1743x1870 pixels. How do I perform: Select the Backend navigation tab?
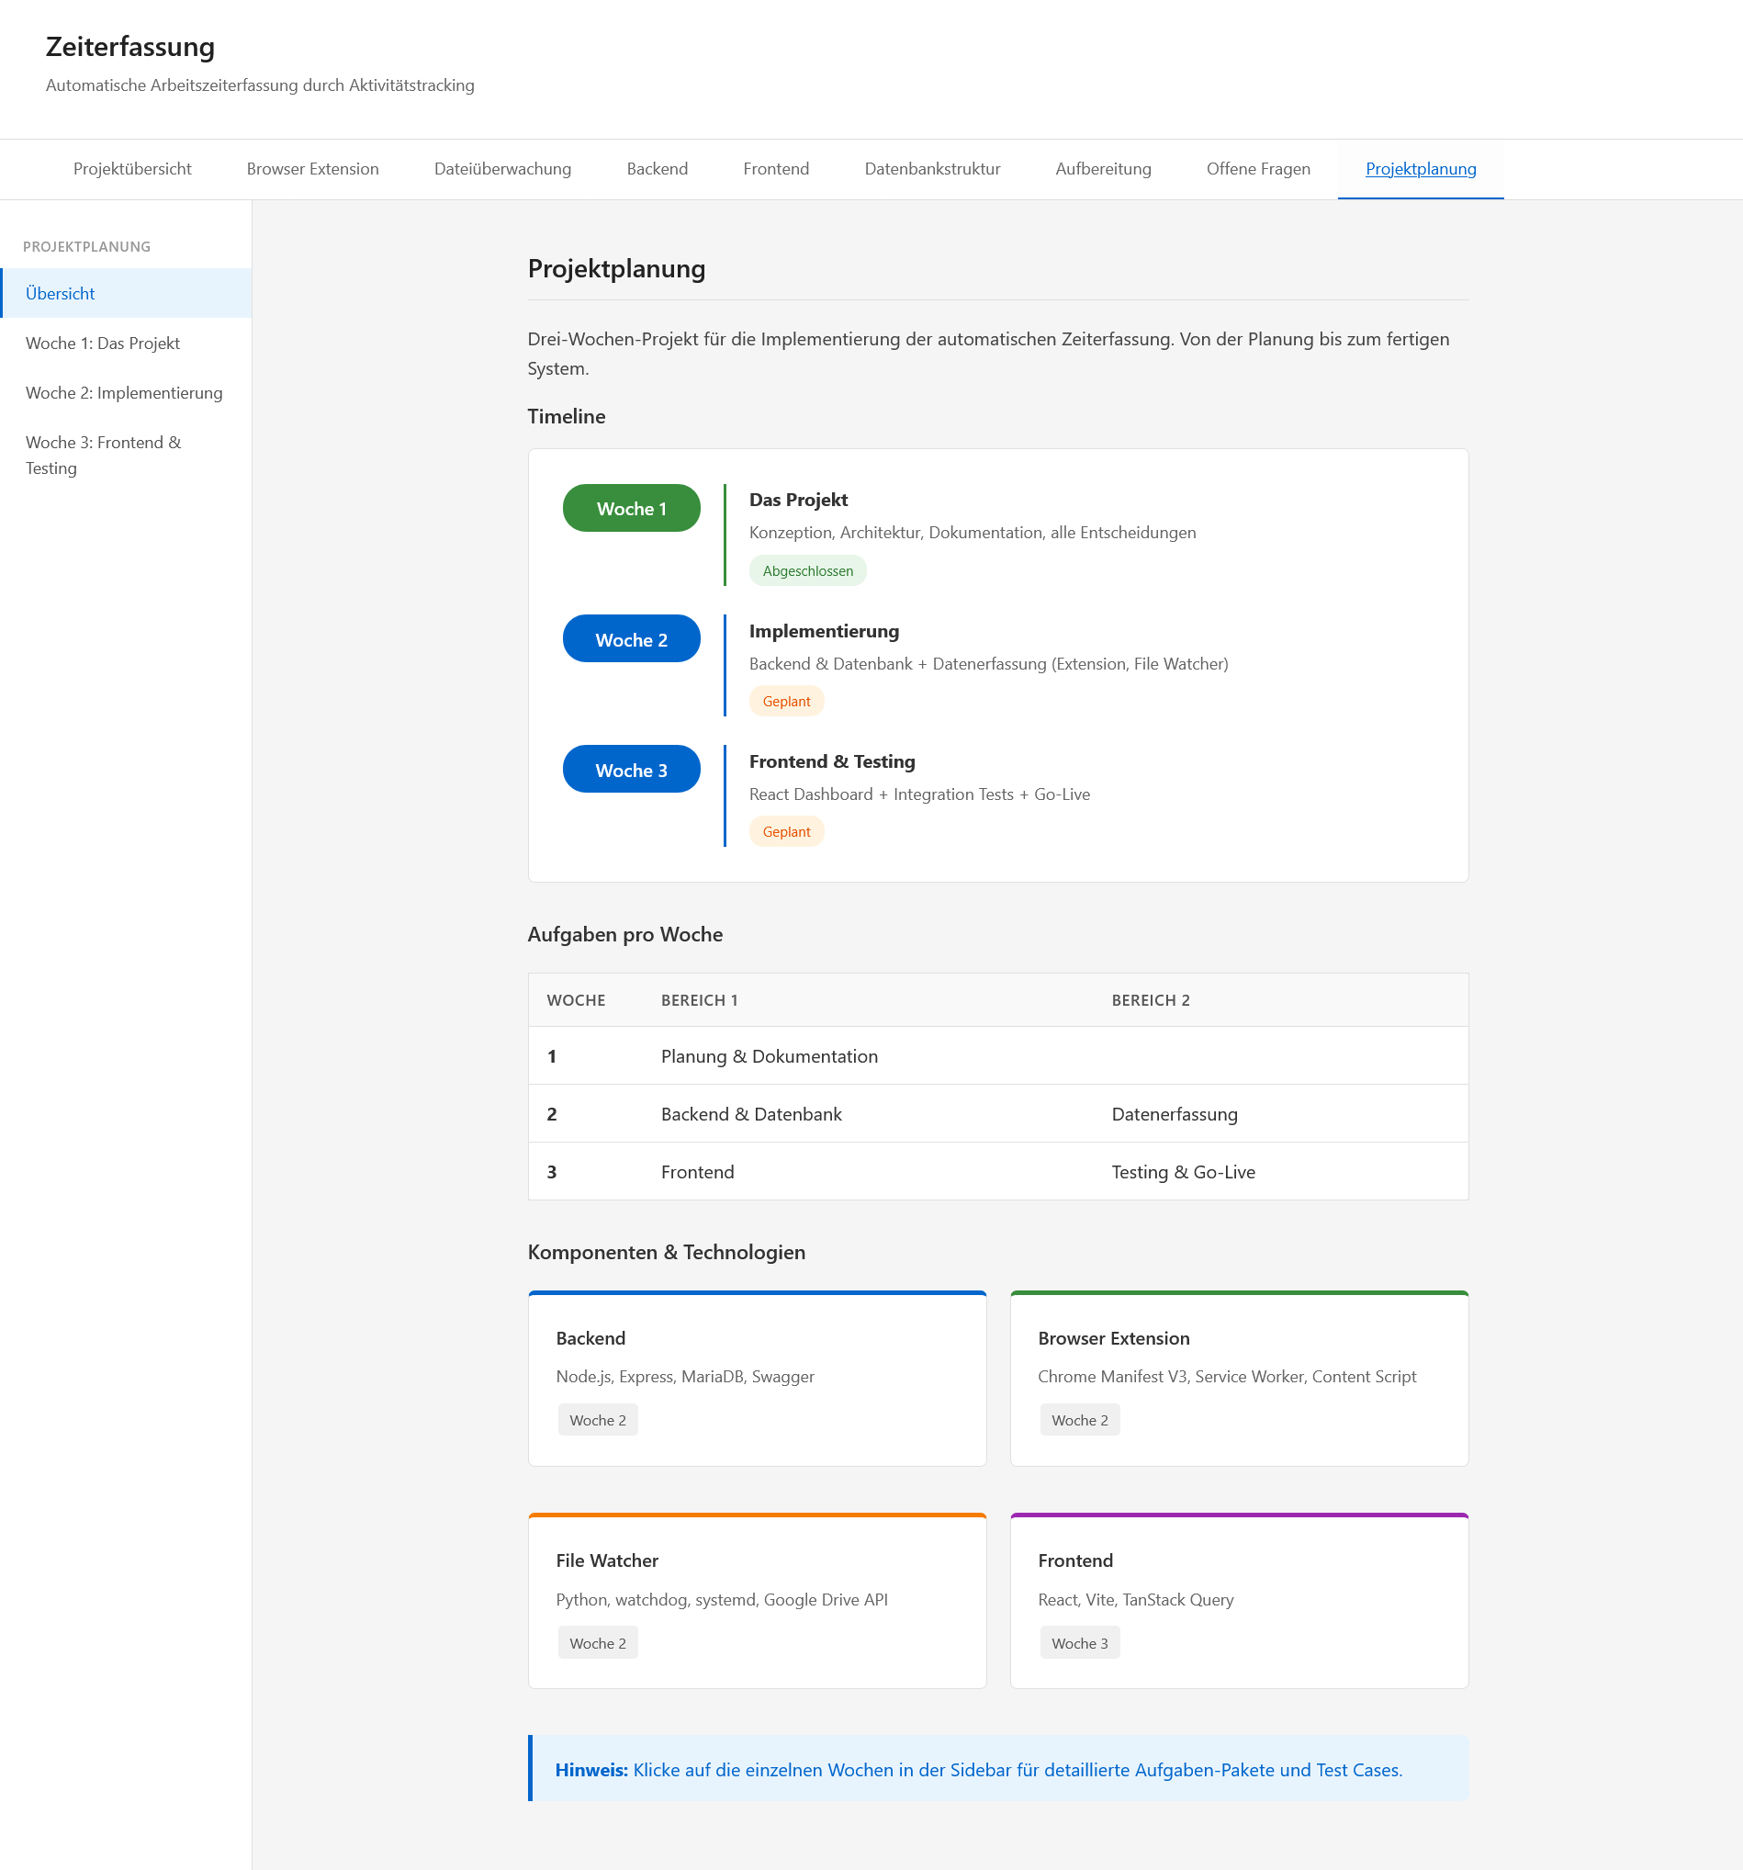657,169
